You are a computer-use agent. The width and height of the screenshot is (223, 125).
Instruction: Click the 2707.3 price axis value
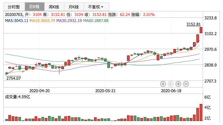point(210,81)
